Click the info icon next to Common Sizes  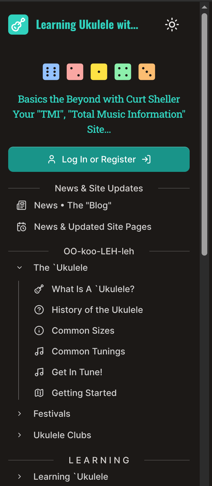[x=39, y=330]
